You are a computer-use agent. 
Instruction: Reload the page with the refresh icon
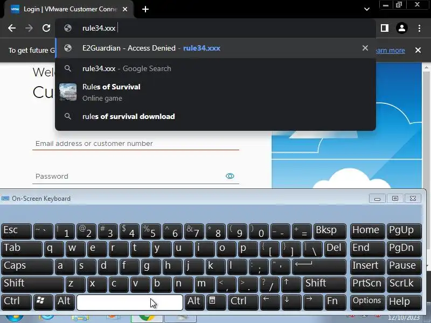click(x=46, y=28)
